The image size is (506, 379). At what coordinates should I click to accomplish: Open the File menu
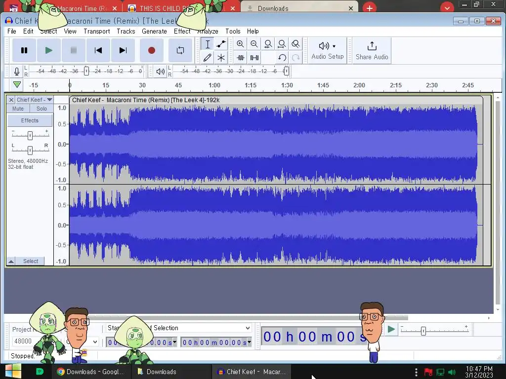pos(12,31)
